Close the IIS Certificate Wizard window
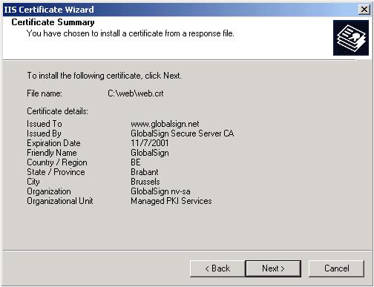The width and height of the screenshot is (374, 287). (364, 10)
